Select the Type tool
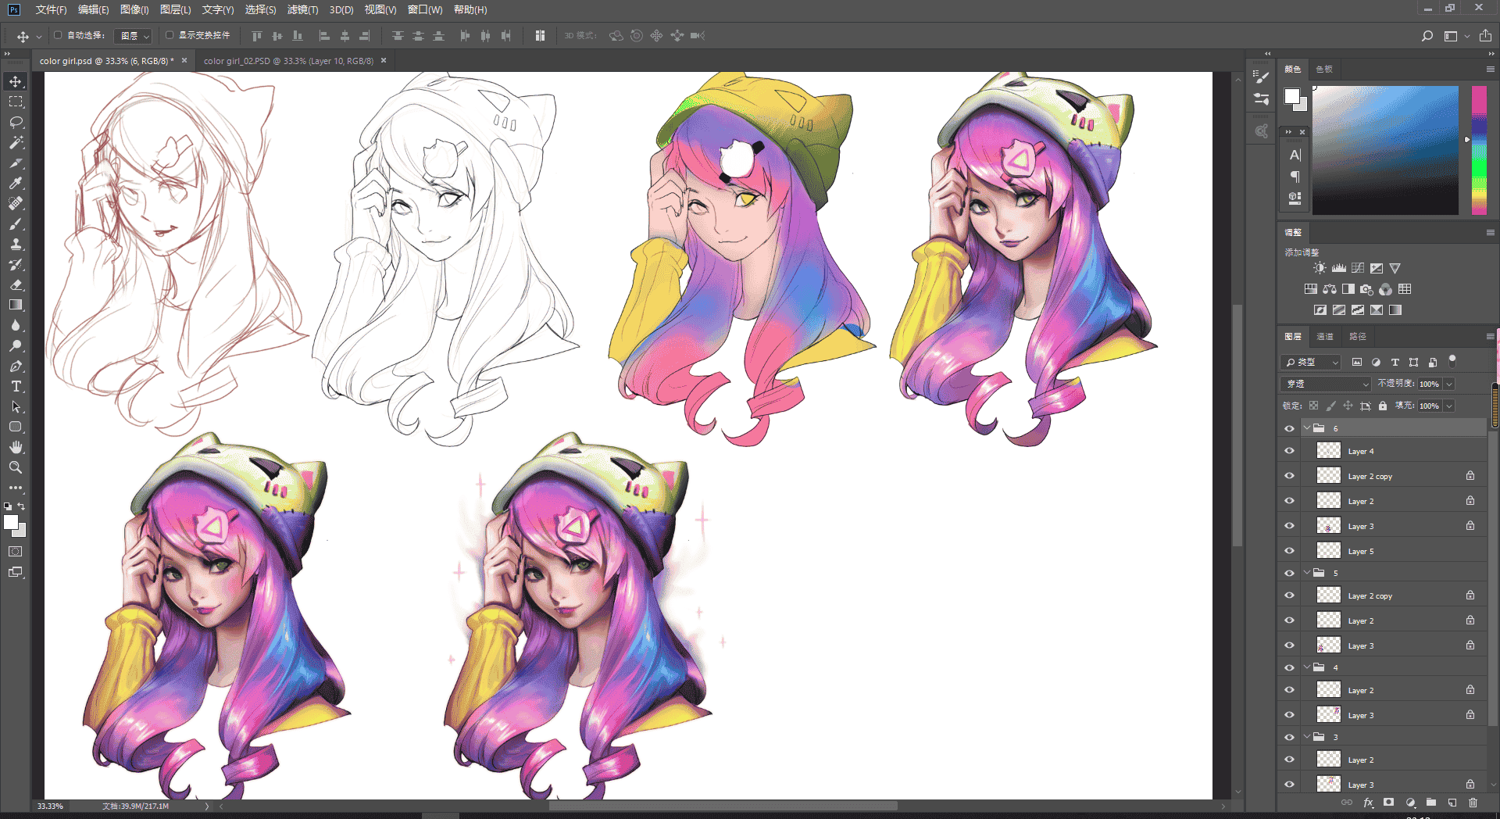This screenshot has width=1500, height=819. click(x=16, y=386)
